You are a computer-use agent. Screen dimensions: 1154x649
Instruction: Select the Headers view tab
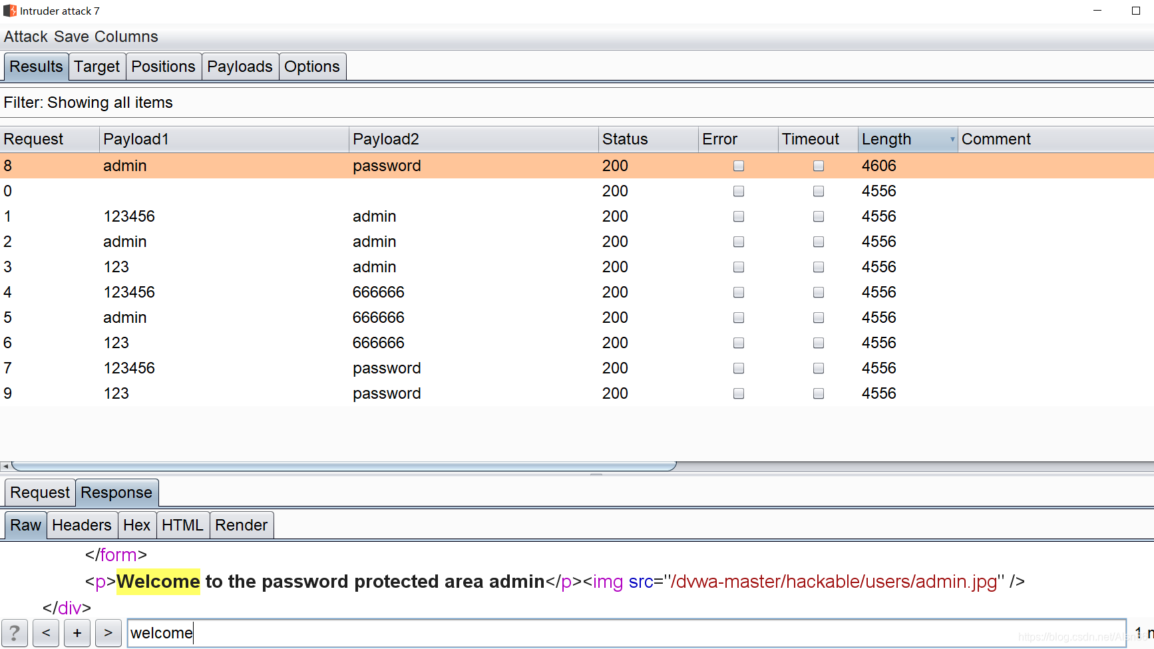pyautogui.click(x=82, y=525)
